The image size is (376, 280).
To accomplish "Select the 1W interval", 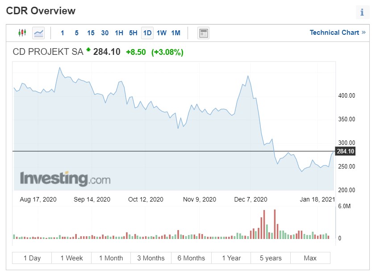I will click(161, 33).
